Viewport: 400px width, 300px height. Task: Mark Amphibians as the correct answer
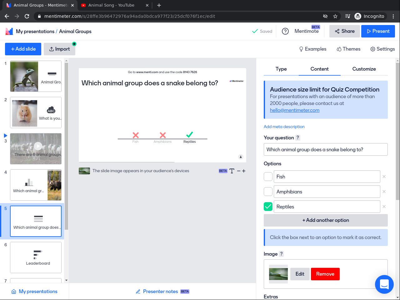[x=268, y=192]
